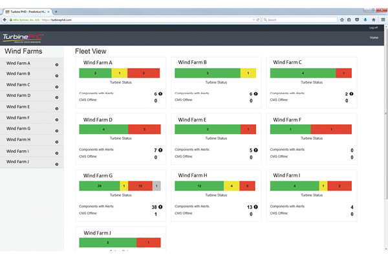Image resolution: width=388 pixels, height=259 pixels.
Task: Open Wind Farm D arrow icon in sidebar
Action: (x=57, y=98)
